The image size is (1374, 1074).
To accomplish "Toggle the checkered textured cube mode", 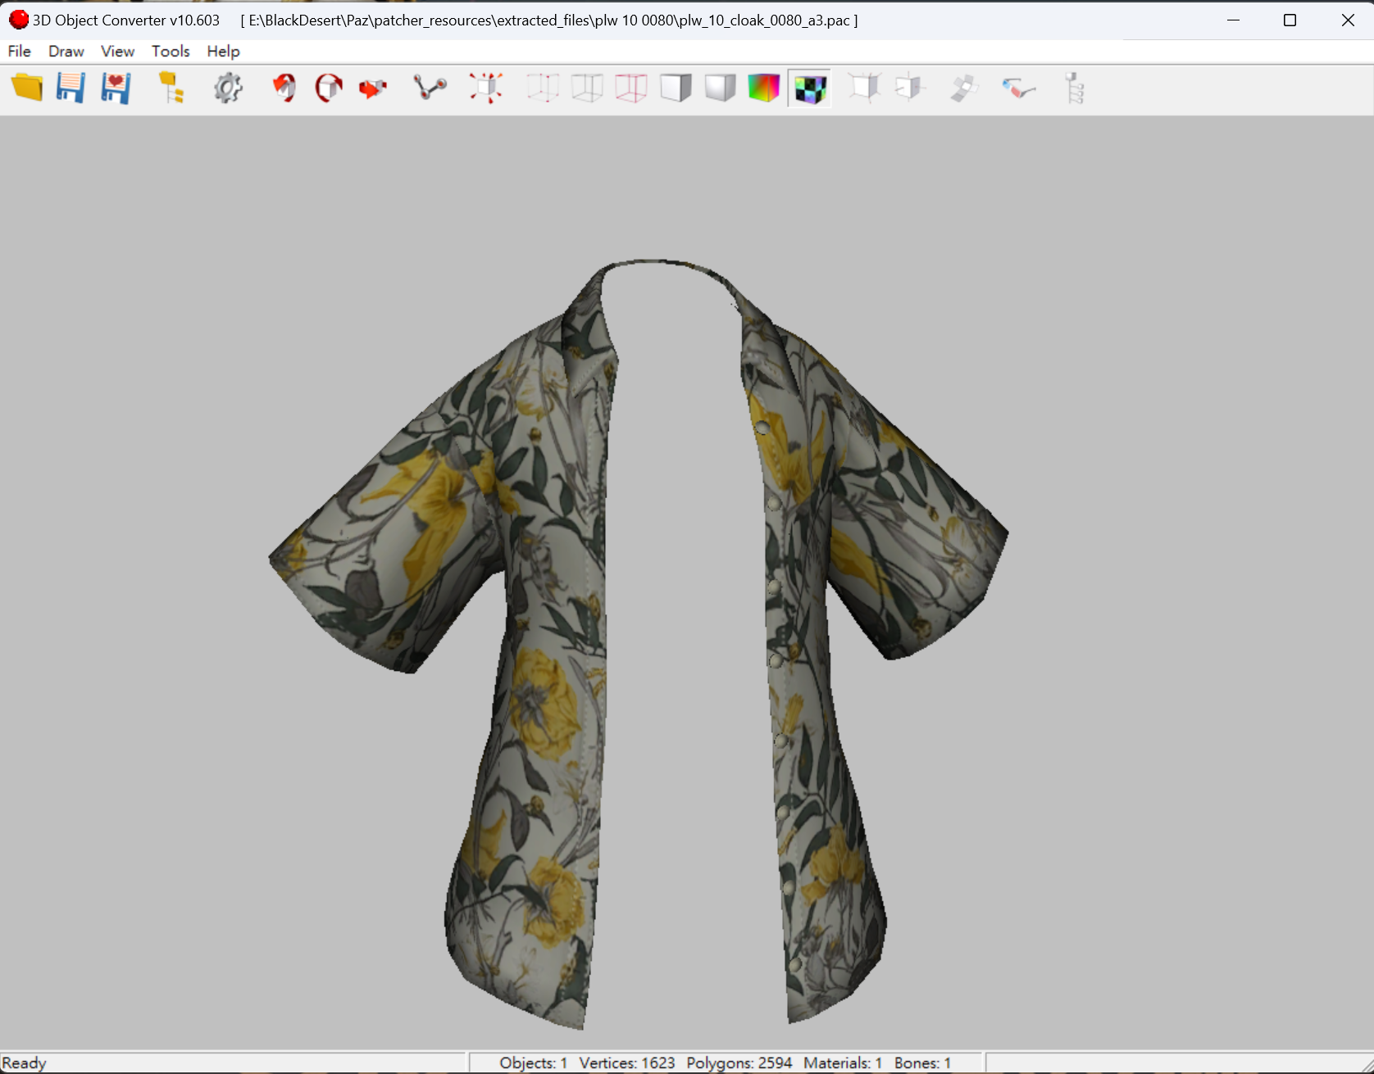I will (x=809, y=88).
